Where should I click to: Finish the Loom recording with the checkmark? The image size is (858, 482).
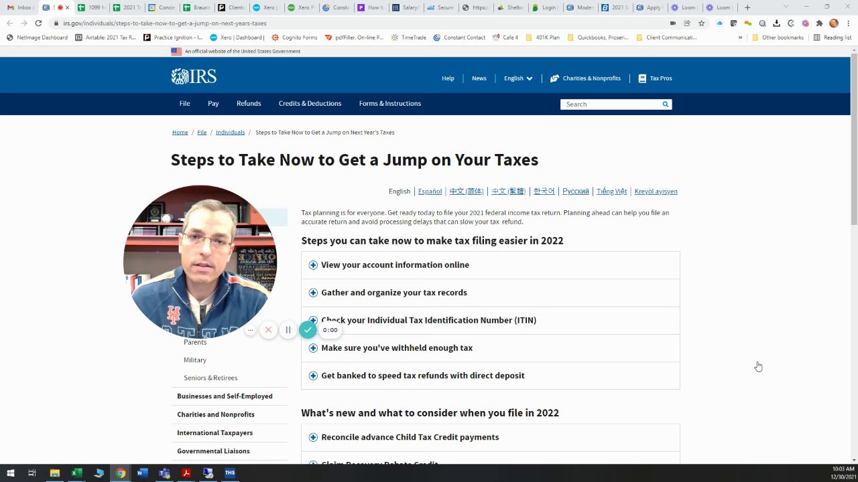tap(308, 329)
